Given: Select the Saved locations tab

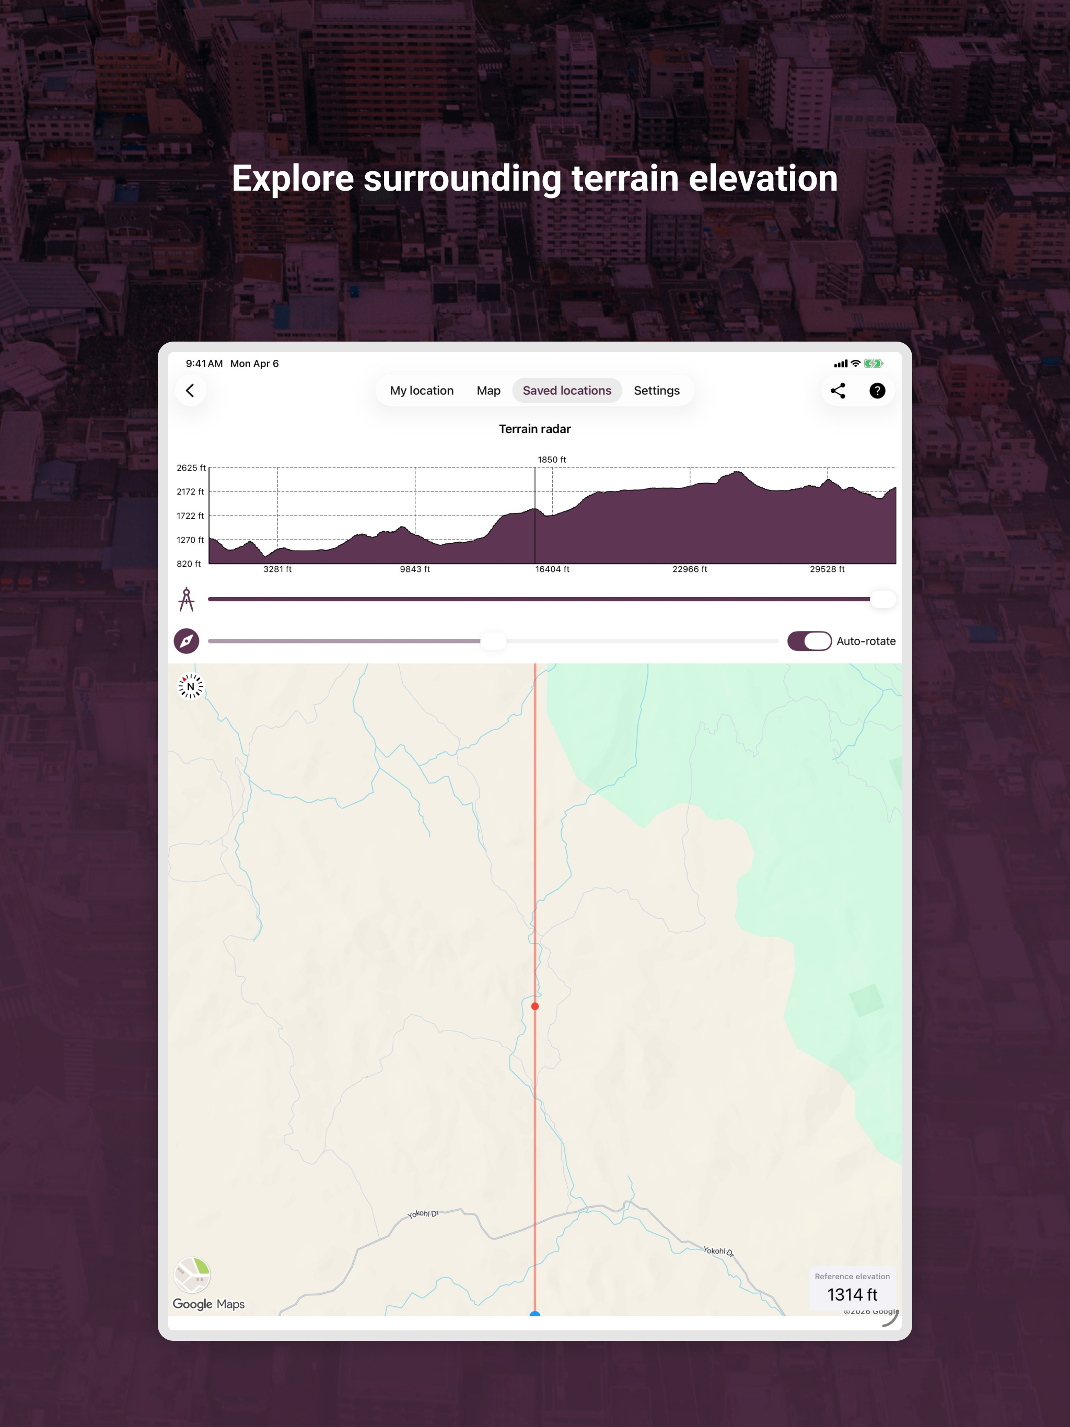Looking at the screenshot, I should (567, 390).
